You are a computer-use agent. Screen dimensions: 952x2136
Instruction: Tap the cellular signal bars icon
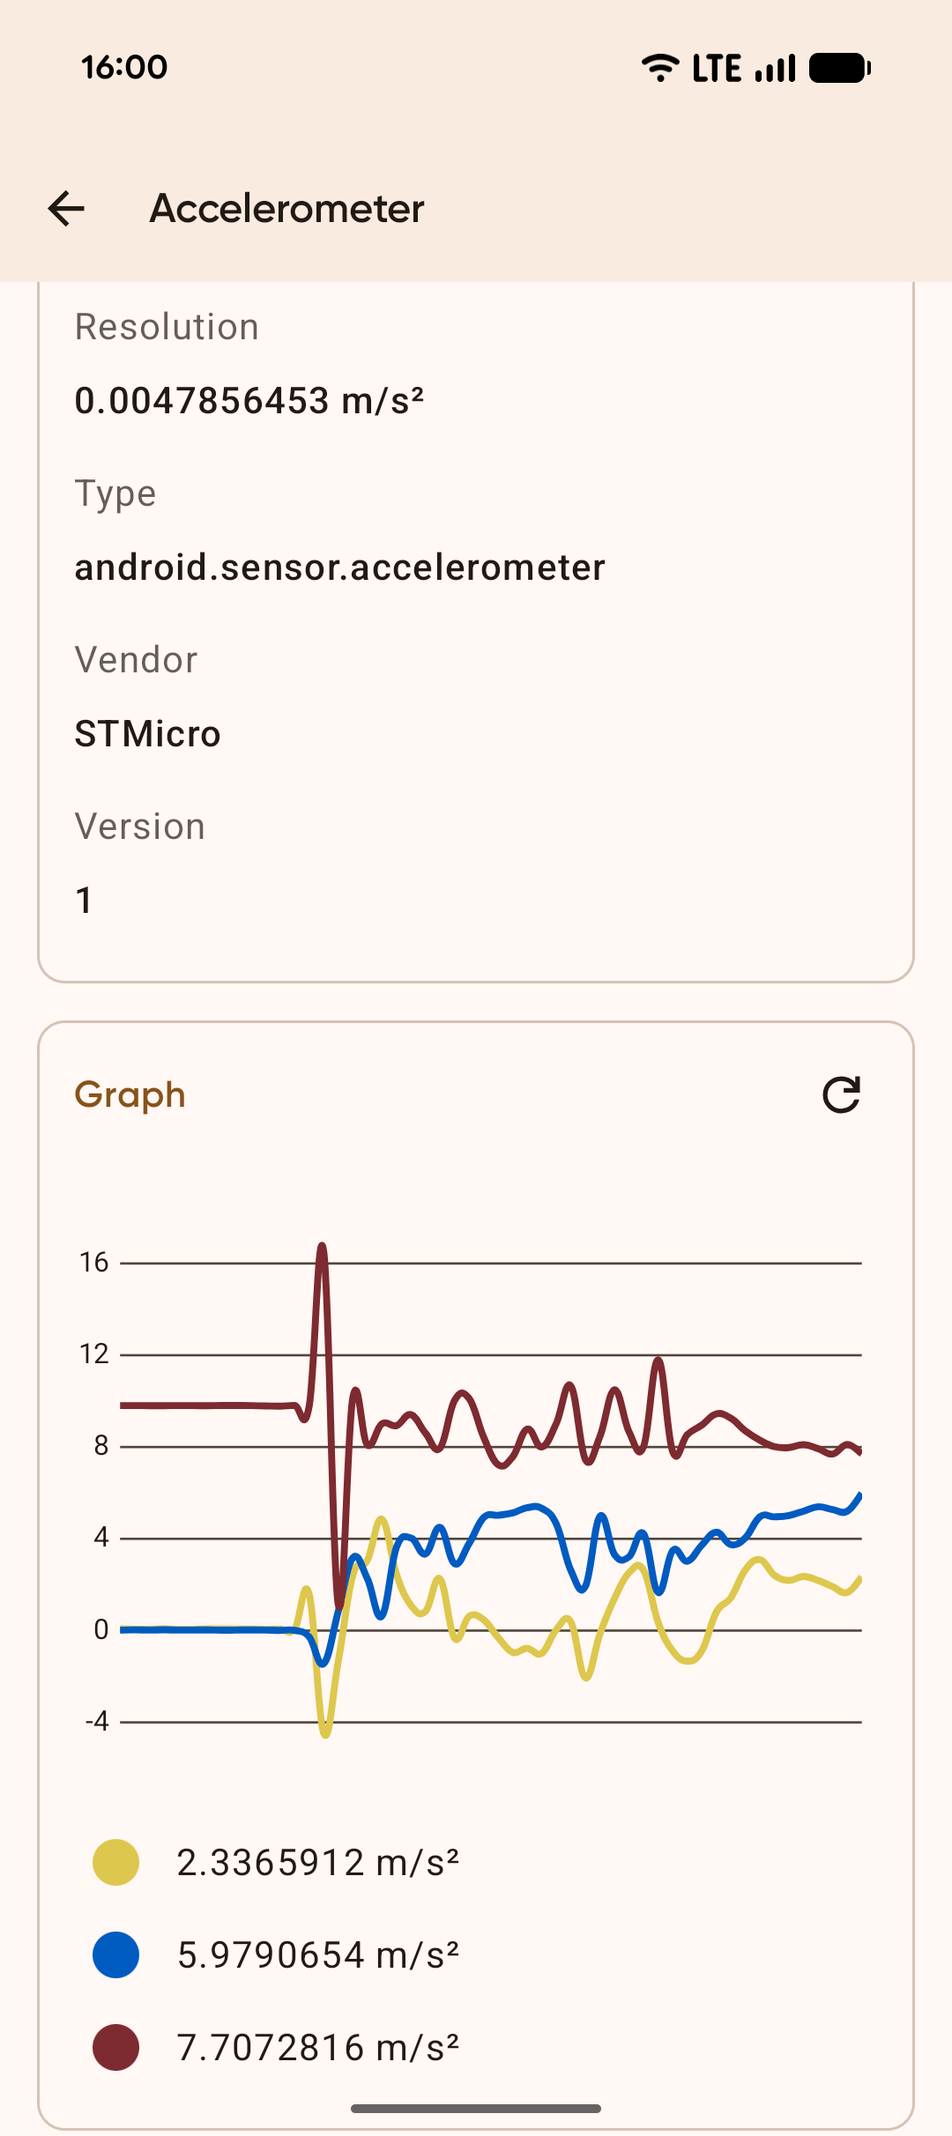tap(776, 68)
